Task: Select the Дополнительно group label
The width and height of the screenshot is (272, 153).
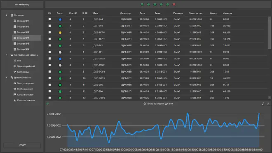Action: click(23, 78)
